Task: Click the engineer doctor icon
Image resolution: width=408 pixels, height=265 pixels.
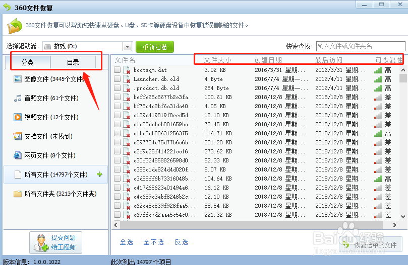Action: pos(41,243)
